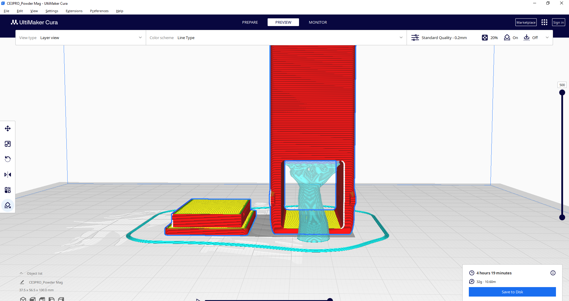Click upper handle of layer slider
This screenshot has height=301, width=569.
(x=562, y=92)
